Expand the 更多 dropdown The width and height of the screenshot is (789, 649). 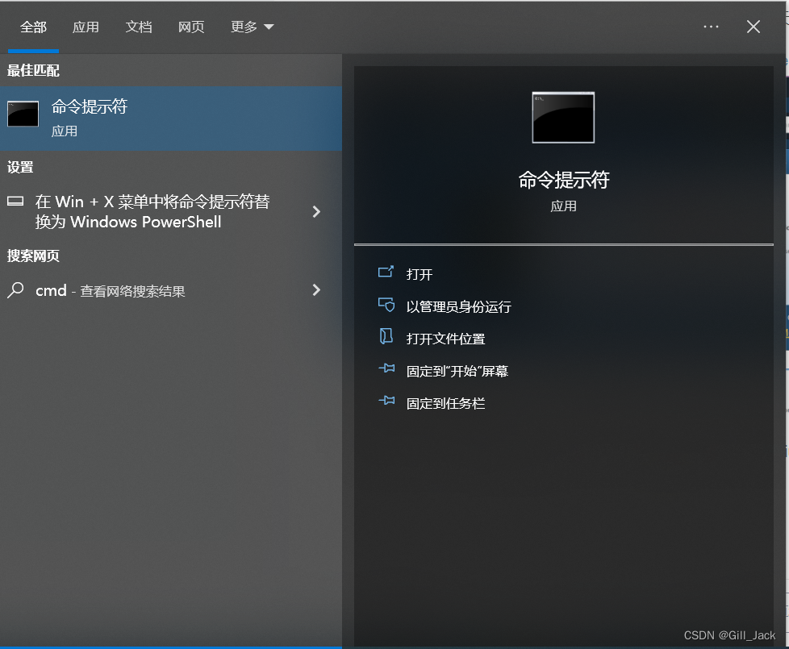pyautogui.click(x=252, y=27)
